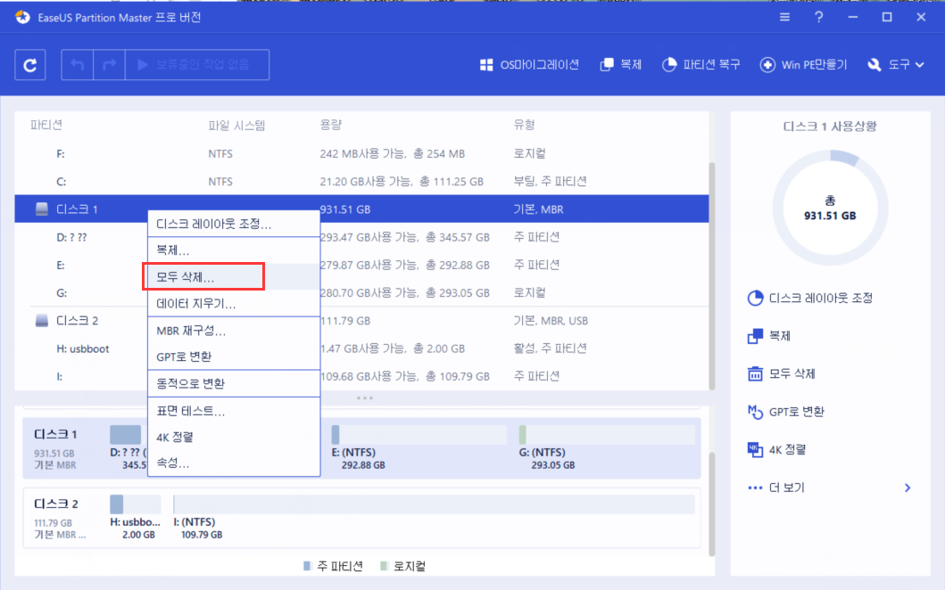
Task: Click 디스크 1 label in disk map
Action: pyautogui.click(x=55, y=434)
